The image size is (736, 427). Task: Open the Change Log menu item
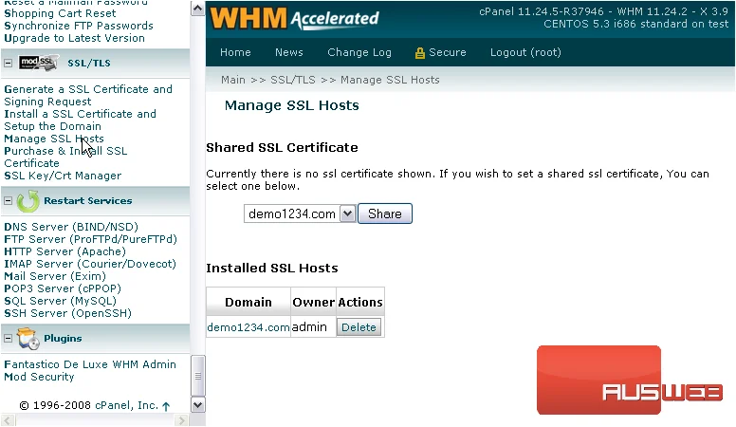click(359, 52)
